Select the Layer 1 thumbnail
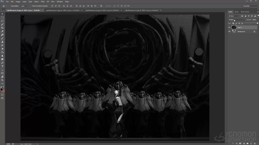The width and height of the screenshot is (259, 145). (234, 27)
